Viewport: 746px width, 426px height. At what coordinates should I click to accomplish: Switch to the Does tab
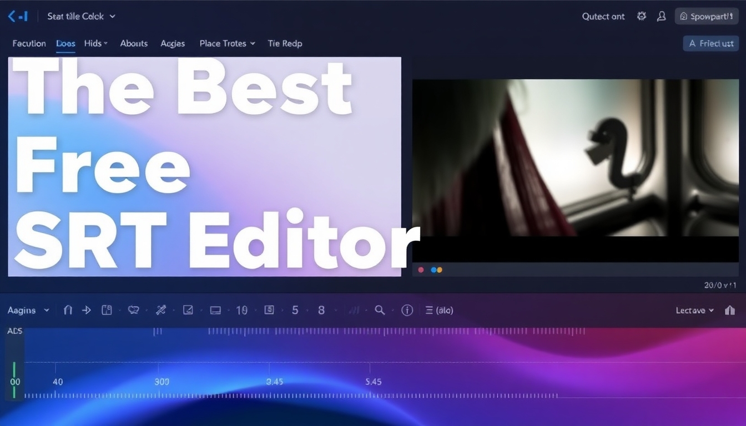[x=65, y=43]
